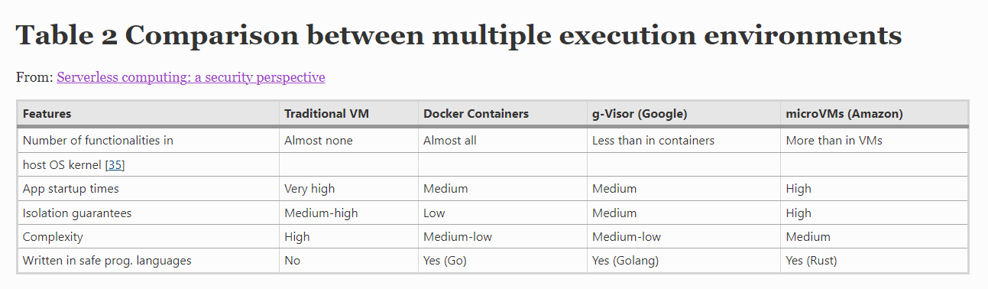The width and height of the screenshot is (988, 289).
Task: Click the App startup times row label
Action: [71, 189]
